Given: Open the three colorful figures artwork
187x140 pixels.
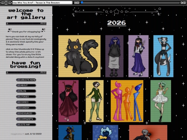Looking at the screenshot, I should [x=127, y=101].
